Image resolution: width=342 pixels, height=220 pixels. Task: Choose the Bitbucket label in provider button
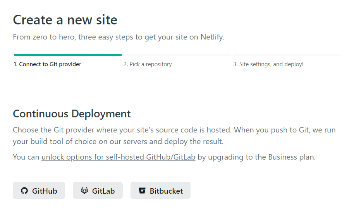click(x=166, y=191)
